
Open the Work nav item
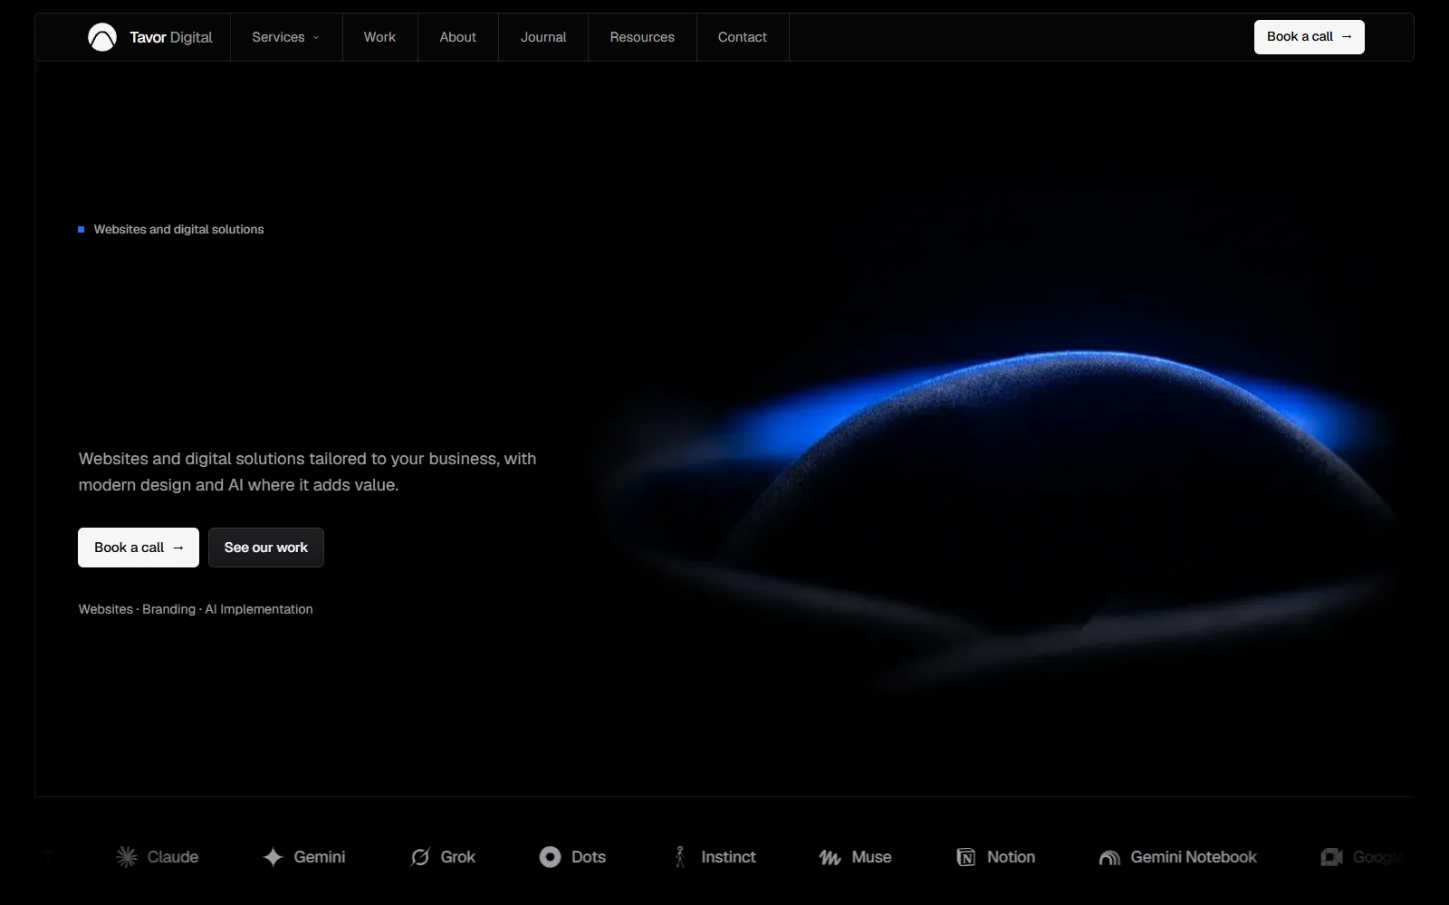[x=379, y=37]
